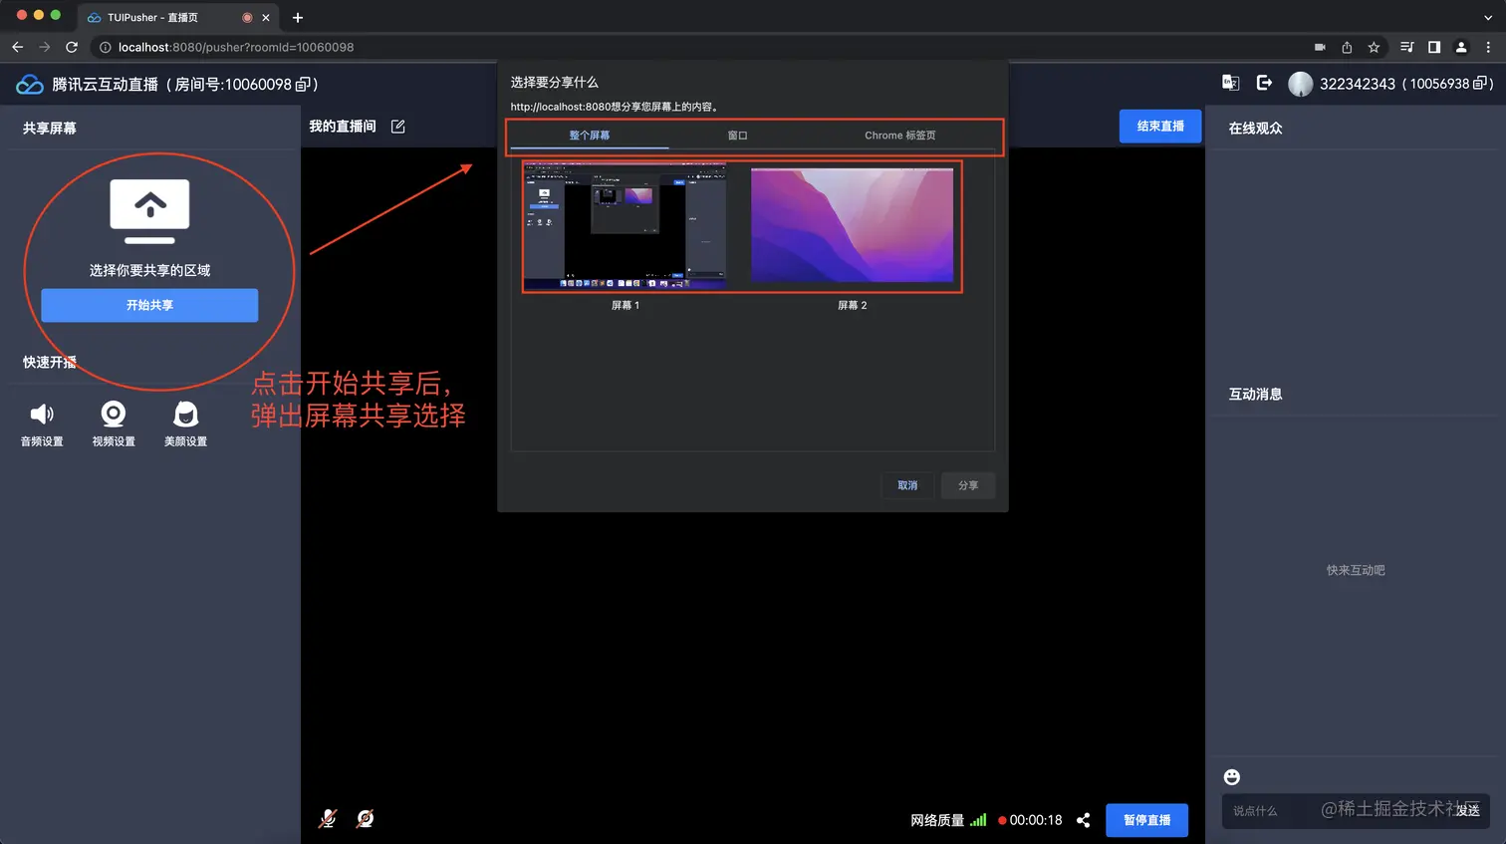Viewport: 1506px width, 844px height.
Task: Check the network quality signal bars
Action: click(x=978, y=820)
